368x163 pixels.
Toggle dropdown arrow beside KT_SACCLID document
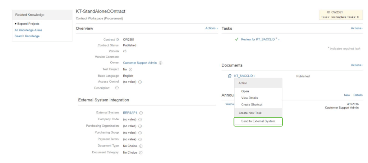[x=254, y=76]
